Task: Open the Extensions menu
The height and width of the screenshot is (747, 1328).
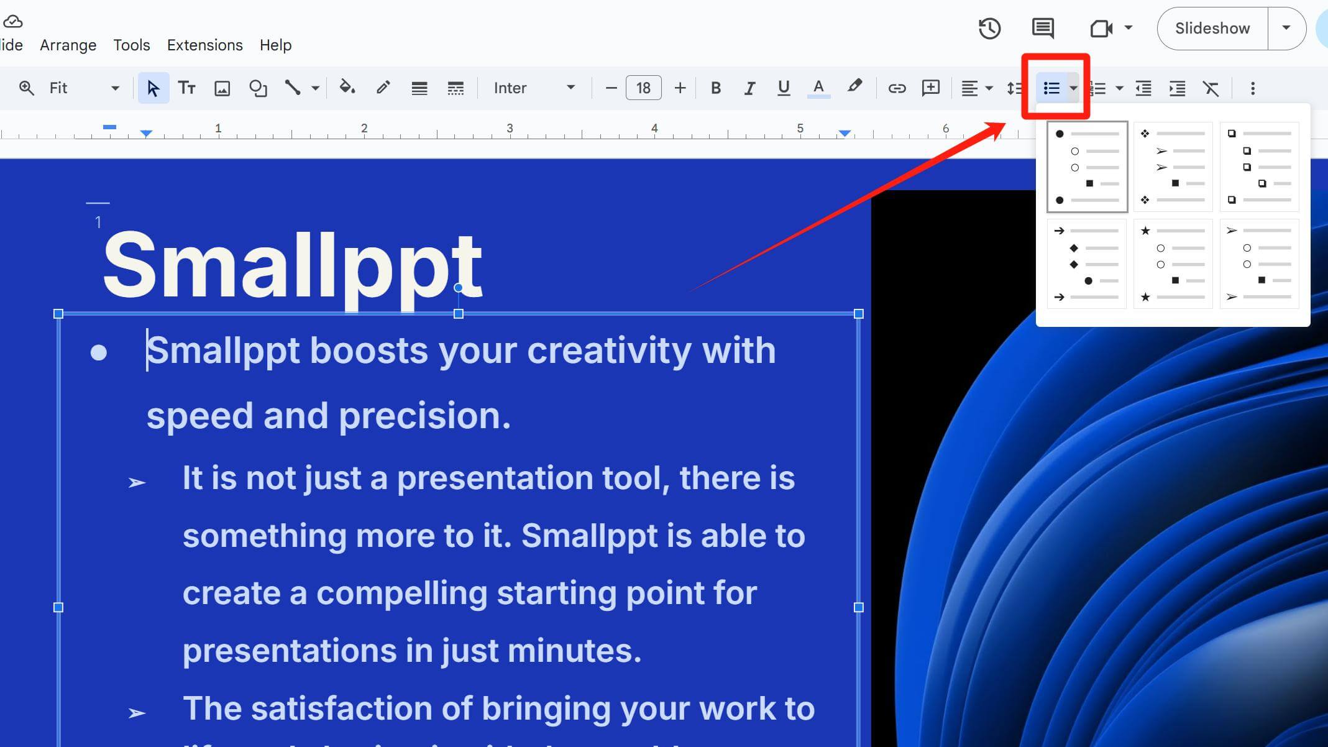Action: coord(205,45)
